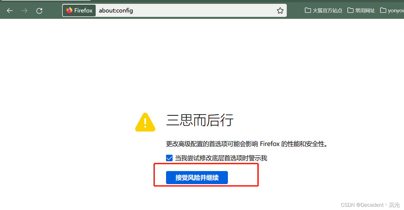
Task: Select the browser tab at top left
Action: click(x=45, y=0)
